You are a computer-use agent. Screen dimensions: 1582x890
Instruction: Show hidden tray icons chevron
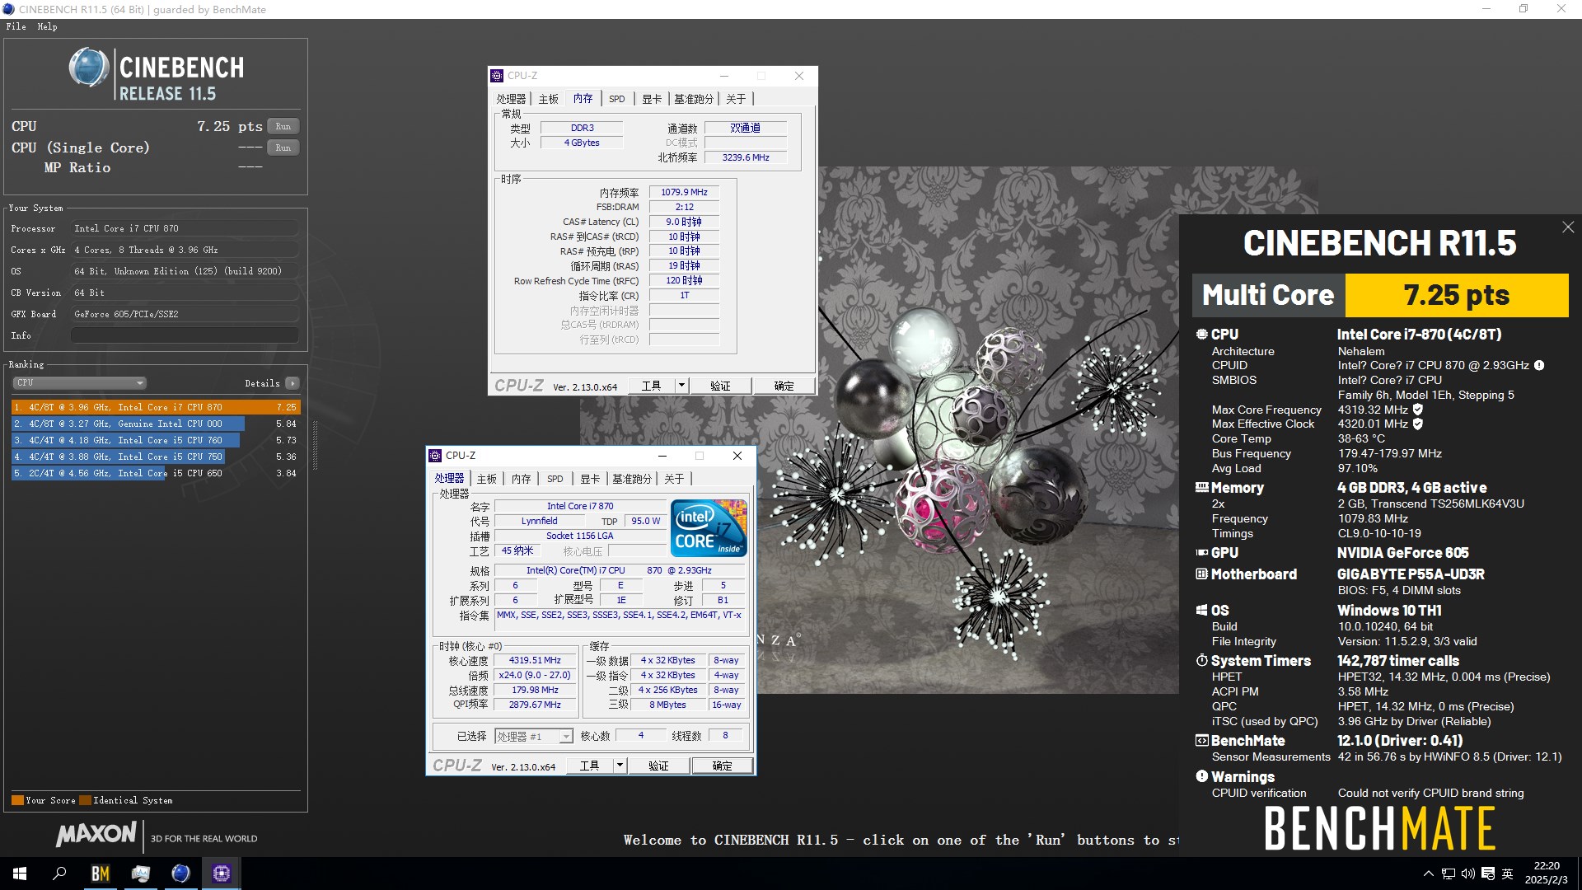pyautogui.click(x=1428, y=874)
